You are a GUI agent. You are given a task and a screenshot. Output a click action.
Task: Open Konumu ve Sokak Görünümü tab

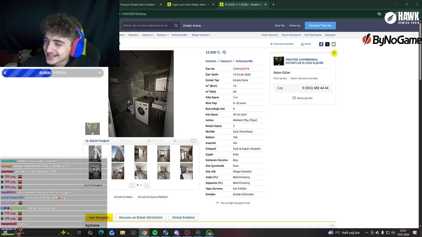[141, 217]
